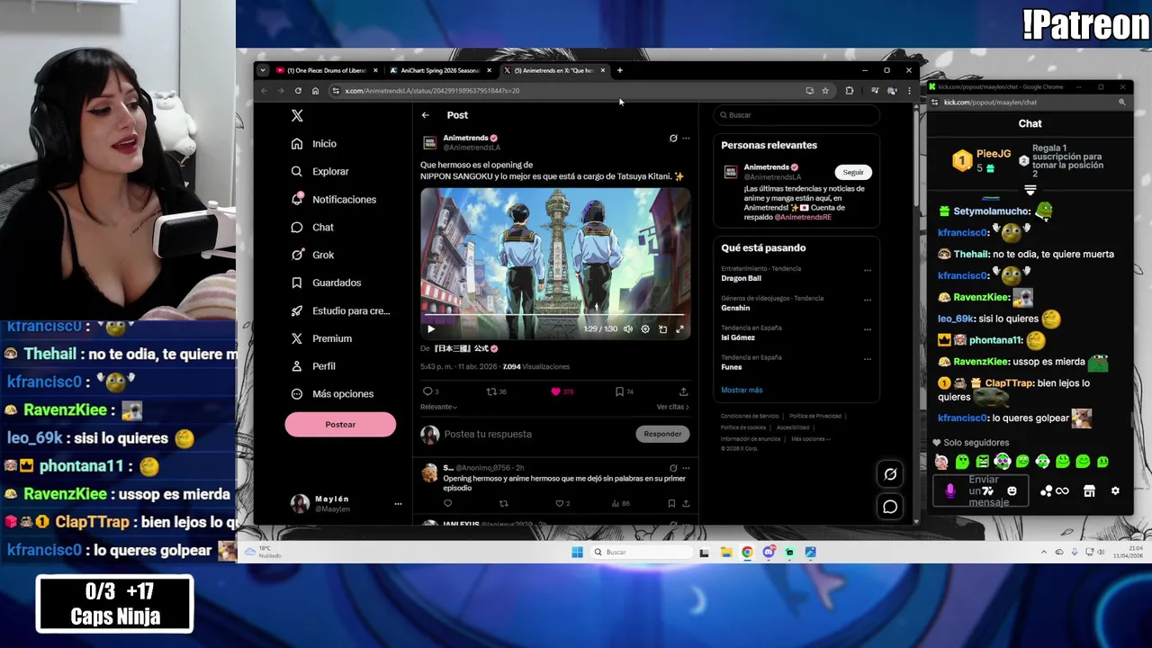This screenshot has width=1152, height=648.
Task: Bookmark Anonimo_0756's reply
Action: [670, 504]
